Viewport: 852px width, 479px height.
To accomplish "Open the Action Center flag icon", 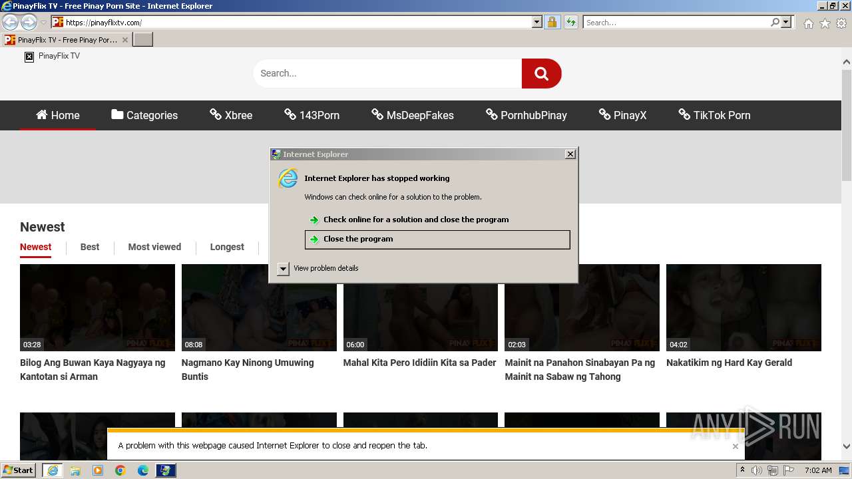I will pos(790,470).
